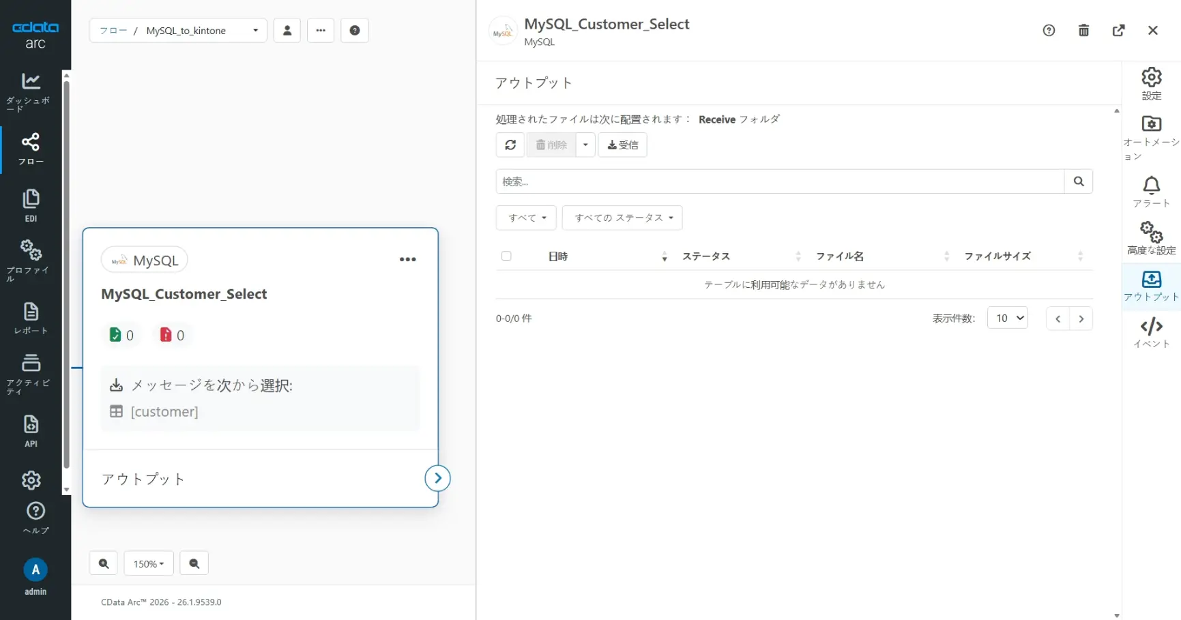This screenshot has width=1181, height=620.
Task: Change the 表示件数 page size dropdown
Action: click(1008, 318)
